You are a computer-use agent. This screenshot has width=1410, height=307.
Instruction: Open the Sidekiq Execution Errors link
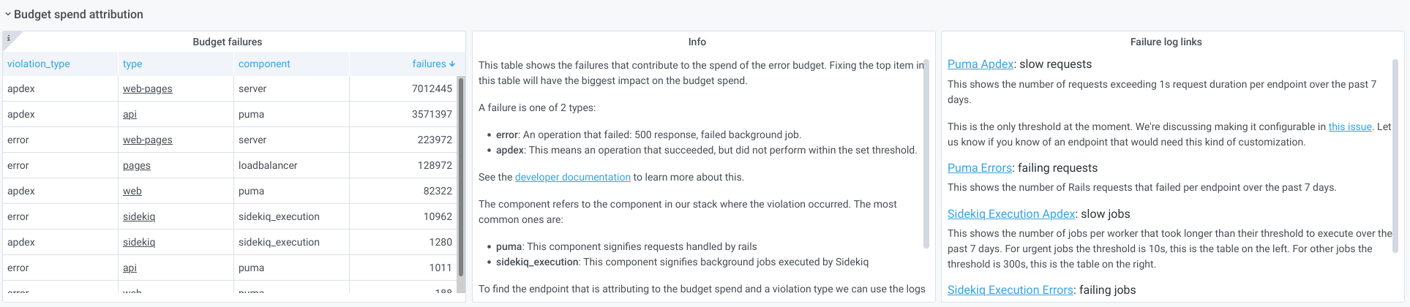1010,290
